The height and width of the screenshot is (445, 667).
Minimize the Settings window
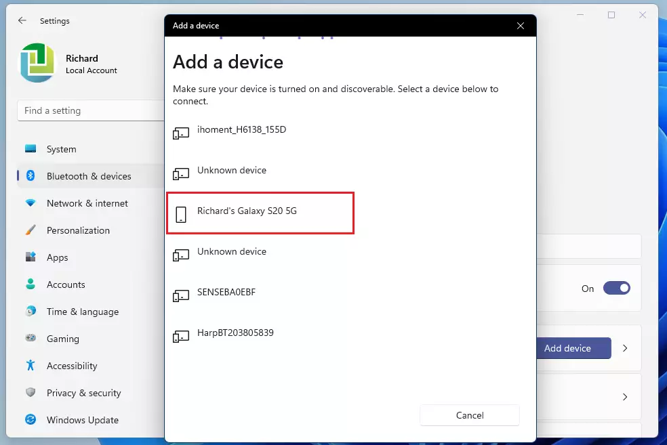click(x=580, y=15)
